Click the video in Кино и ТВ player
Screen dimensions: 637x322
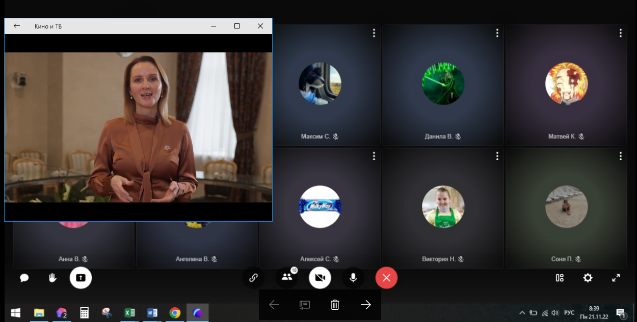tap(138, 127)
